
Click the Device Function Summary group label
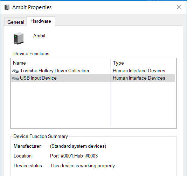pos(41,136)
